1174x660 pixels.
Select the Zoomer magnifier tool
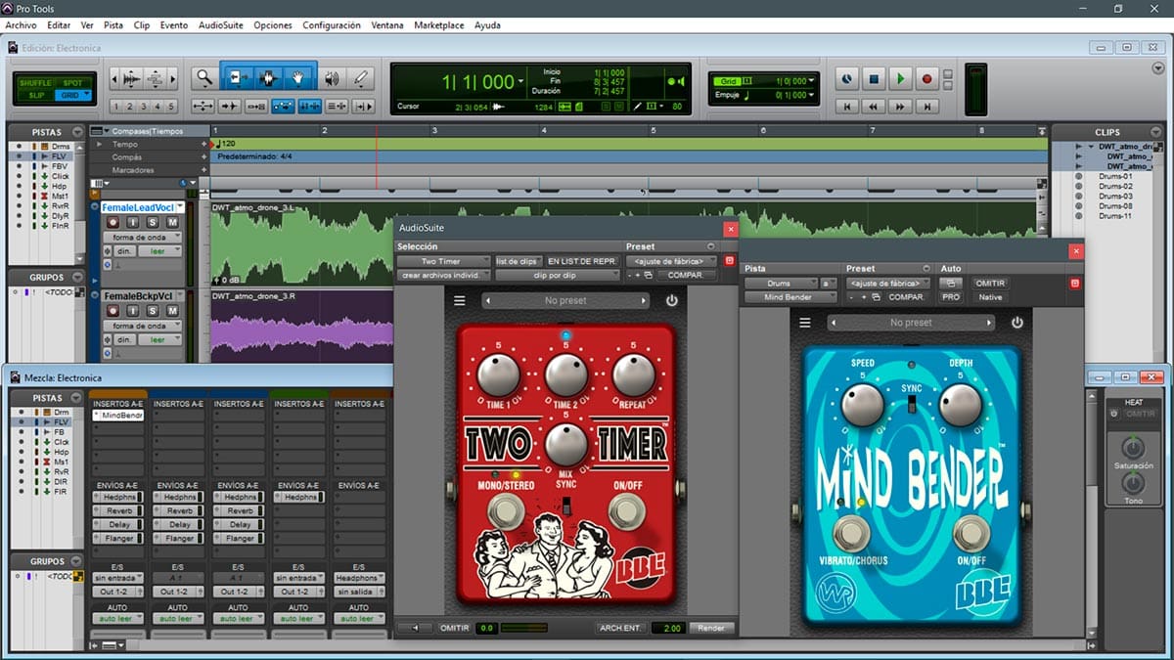203,78
